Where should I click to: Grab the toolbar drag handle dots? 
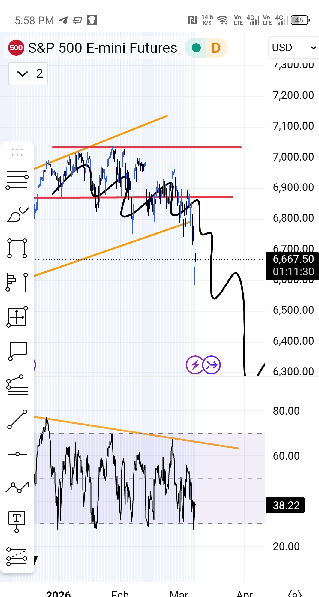point(17,152)
